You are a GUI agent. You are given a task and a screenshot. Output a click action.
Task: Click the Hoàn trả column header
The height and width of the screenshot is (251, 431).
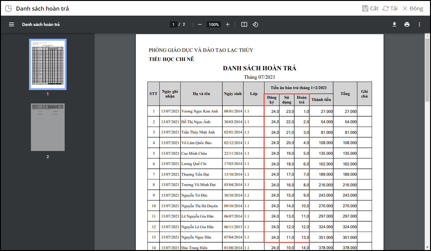coord(302,100)
